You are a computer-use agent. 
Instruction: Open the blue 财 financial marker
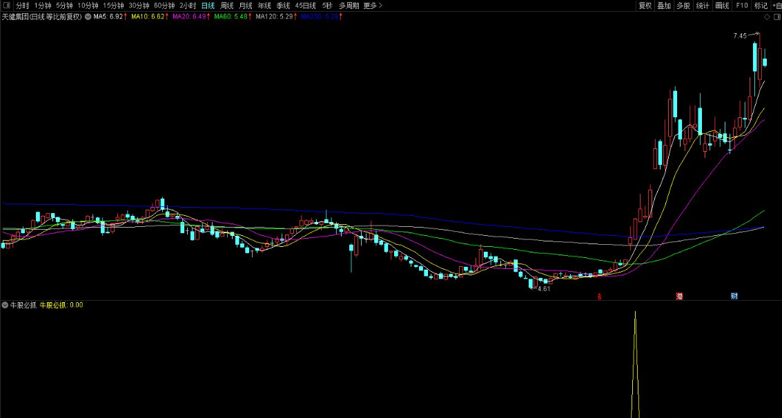(x=734, y=296)
